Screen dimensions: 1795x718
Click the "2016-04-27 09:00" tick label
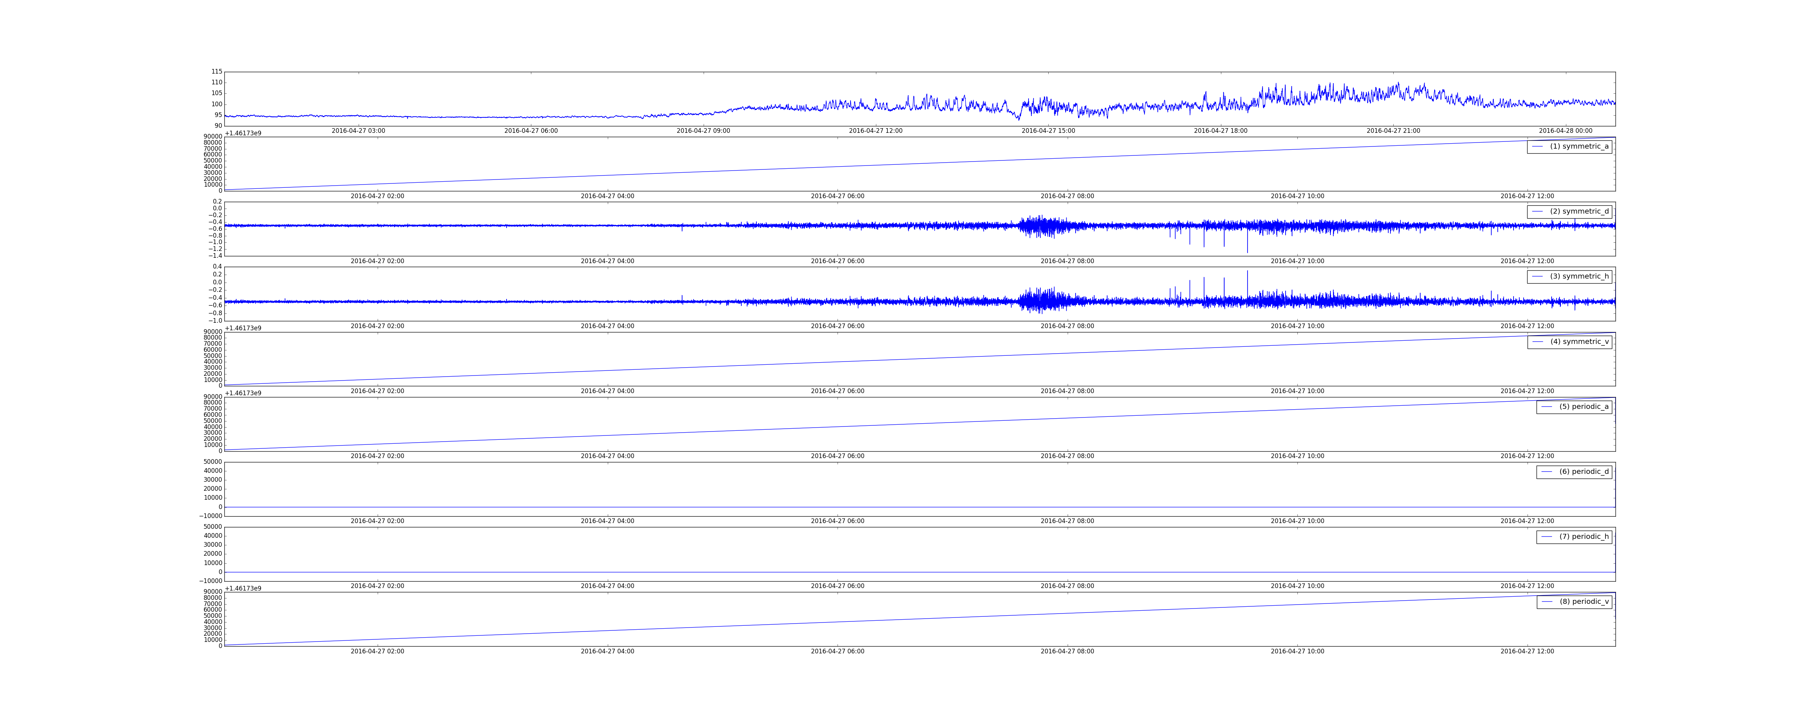pyautogui.click(x=703, y=131)
